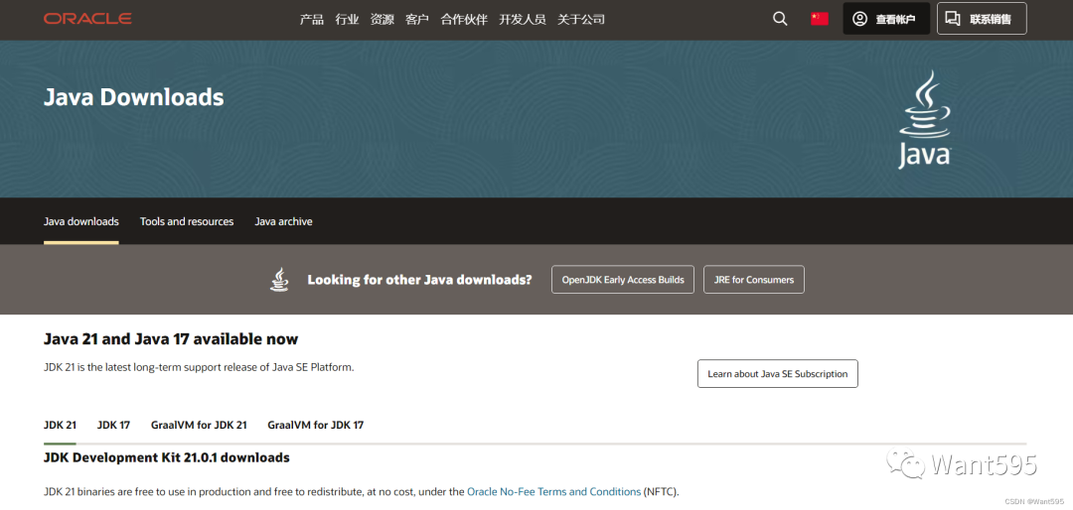The width and height of the screenshot is (1073, 510).
Task: Click 'JDK Development Kit 21.0.1 downloads' heading
Action: pyautogui.click(x=166, y=457)
